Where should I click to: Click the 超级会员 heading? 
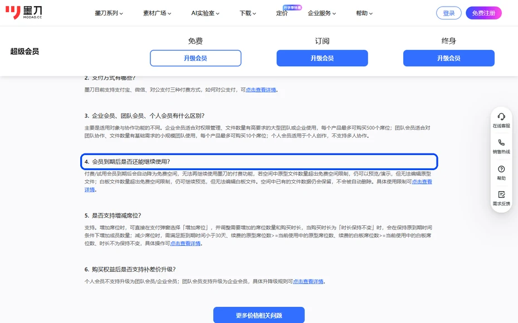click(x=25, y=51)
